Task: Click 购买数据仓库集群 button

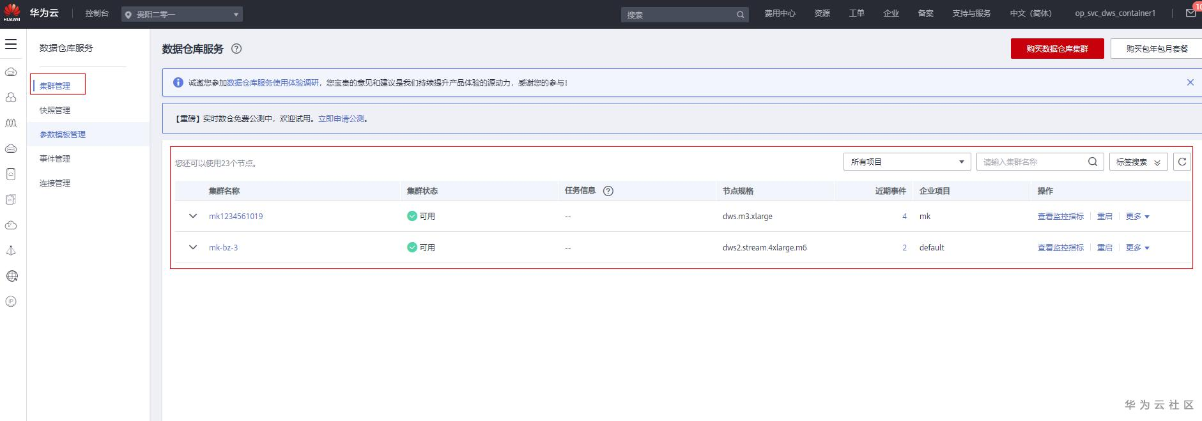Action: point(1057,49)
